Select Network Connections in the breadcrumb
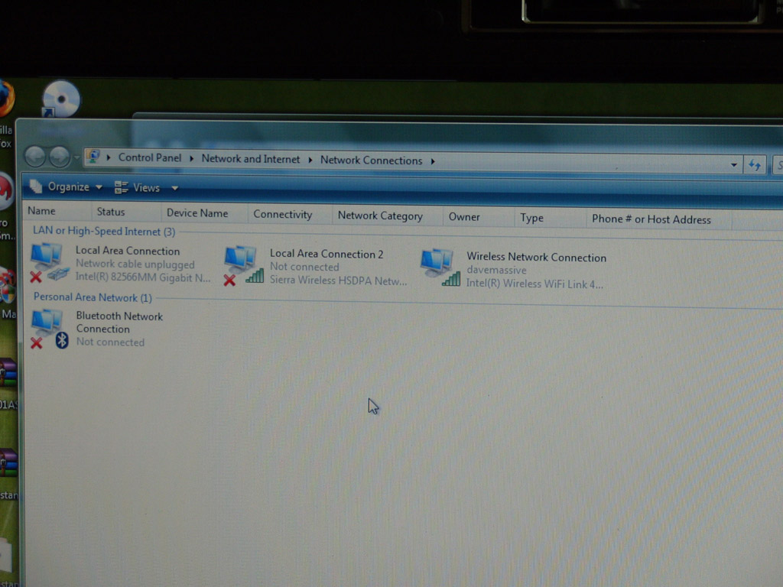 click(371, 161)
